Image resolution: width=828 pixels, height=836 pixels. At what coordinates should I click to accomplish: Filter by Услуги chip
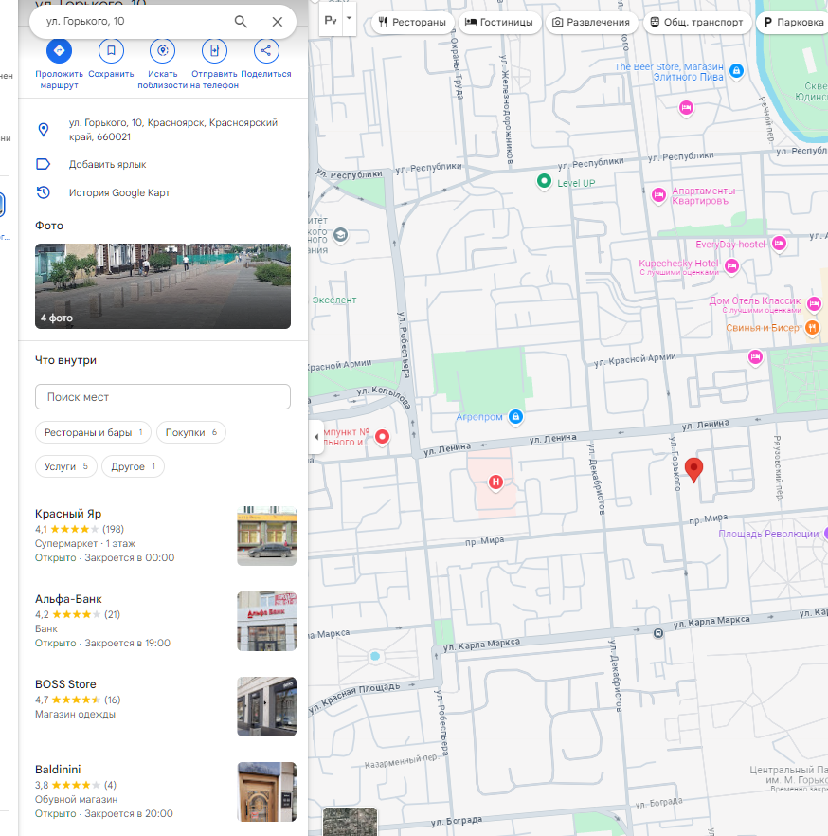[x=65, y=466]
